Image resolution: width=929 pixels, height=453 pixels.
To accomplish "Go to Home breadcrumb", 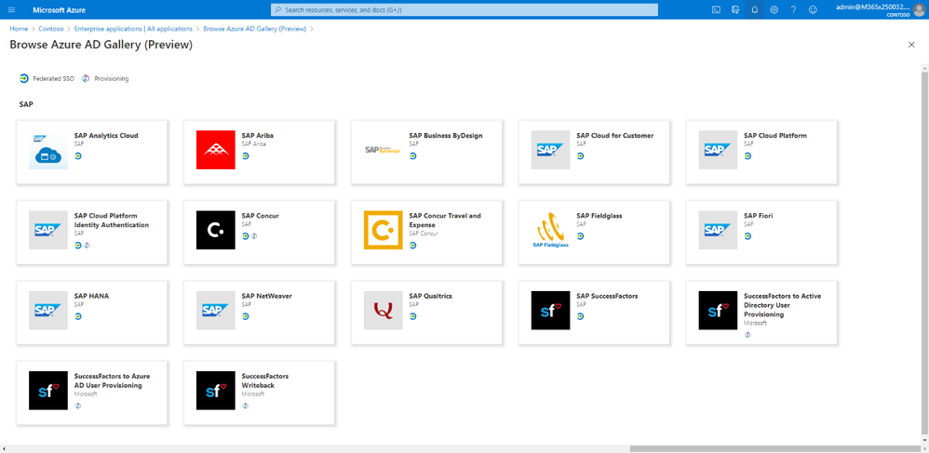I will coord(19,29).
